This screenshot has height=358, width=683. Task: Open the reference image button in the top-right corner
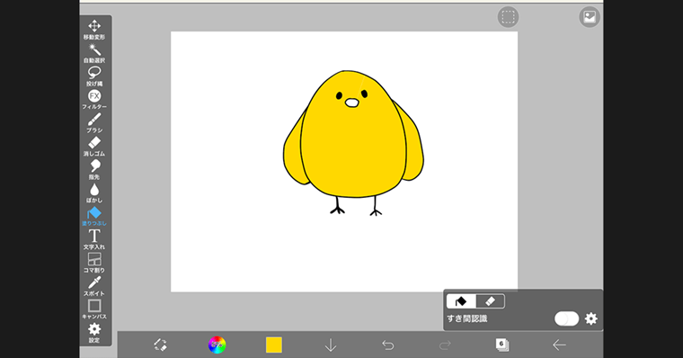pos(590,17)
